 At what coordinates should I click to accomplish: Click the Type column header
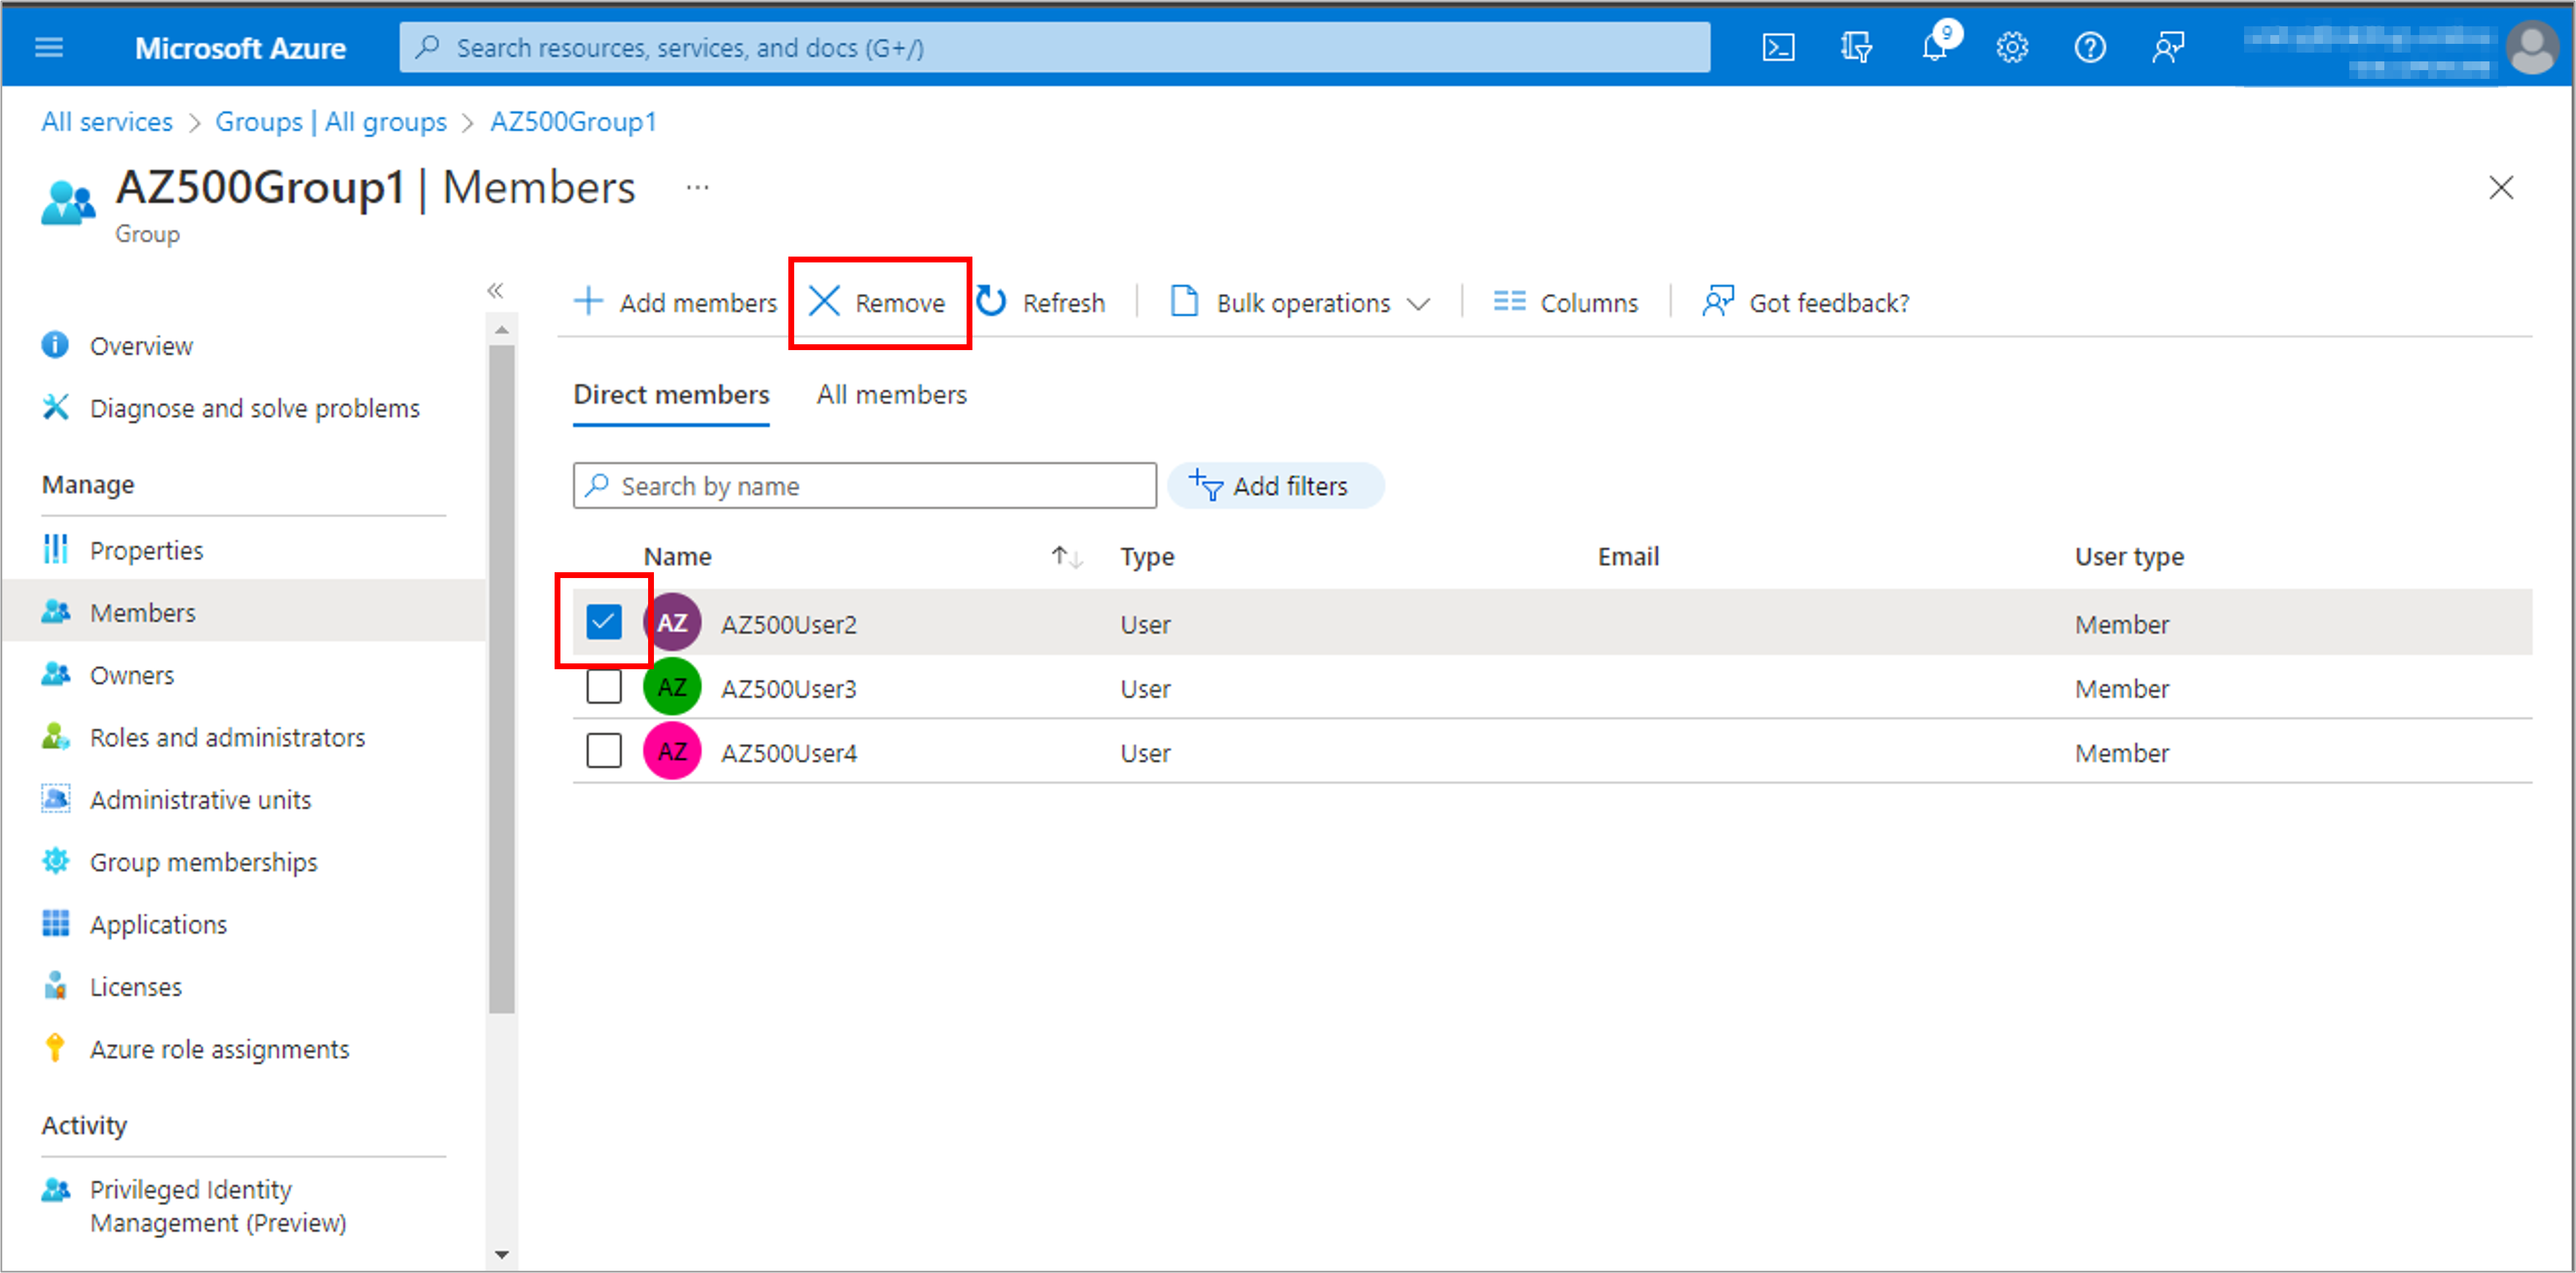coord(1147,557)
